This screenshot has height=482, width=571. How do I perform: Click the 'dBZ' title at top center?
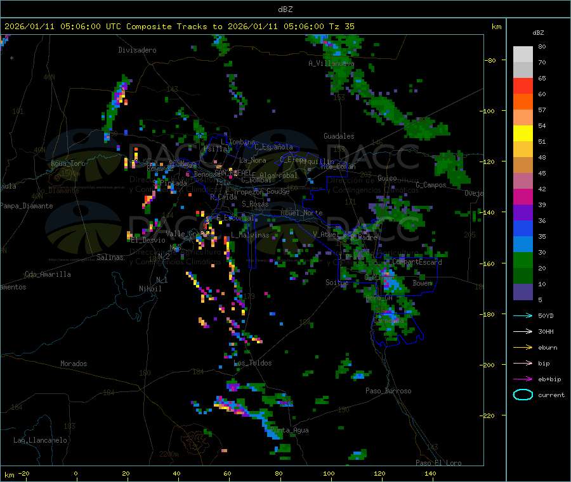point(285,10)
